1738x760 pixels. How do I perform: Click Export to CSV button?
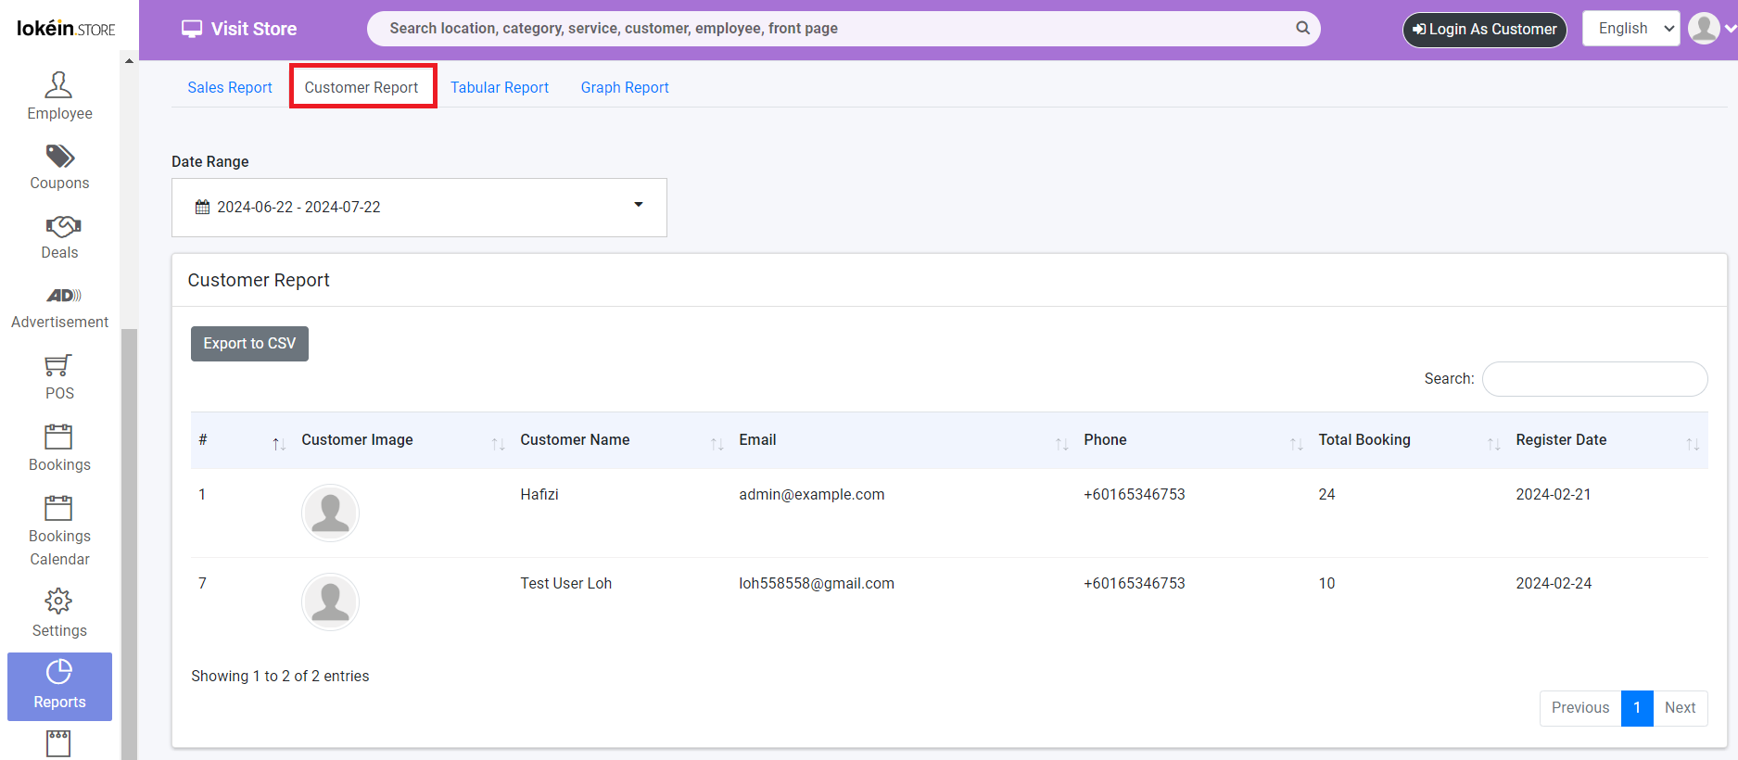pyautogui.click(x=249, y=344)
